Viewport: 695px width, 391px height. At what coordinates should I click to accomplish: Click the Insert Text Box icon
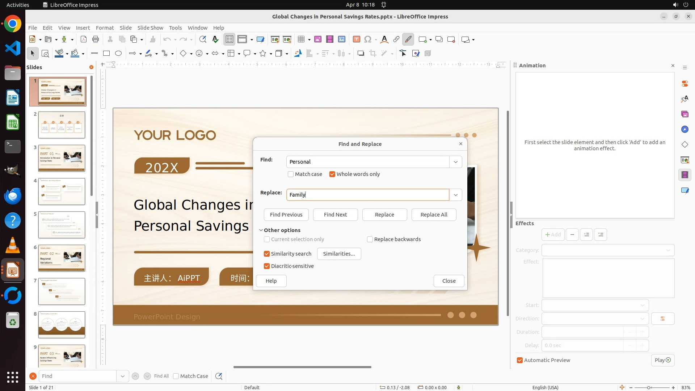[356, 39]
